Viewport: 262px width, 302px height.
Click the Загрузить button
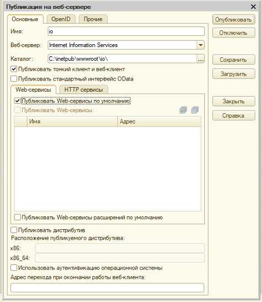pos(234,74)
